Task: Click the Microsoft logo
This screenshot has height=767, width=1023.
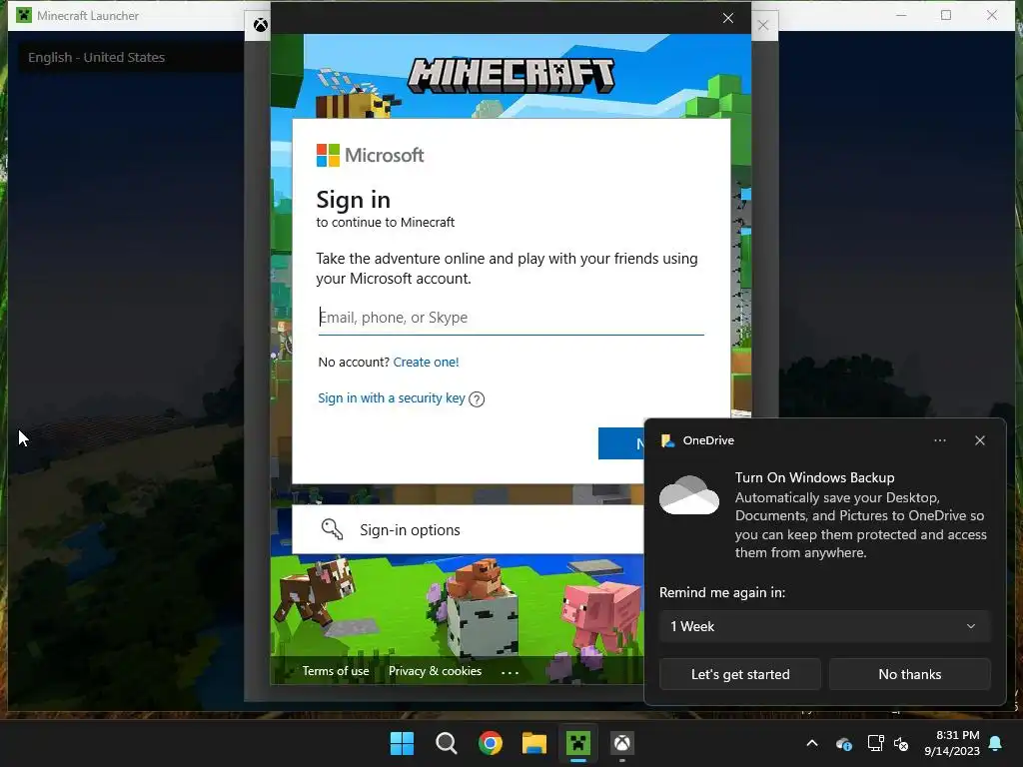Action: coord(370,155)
